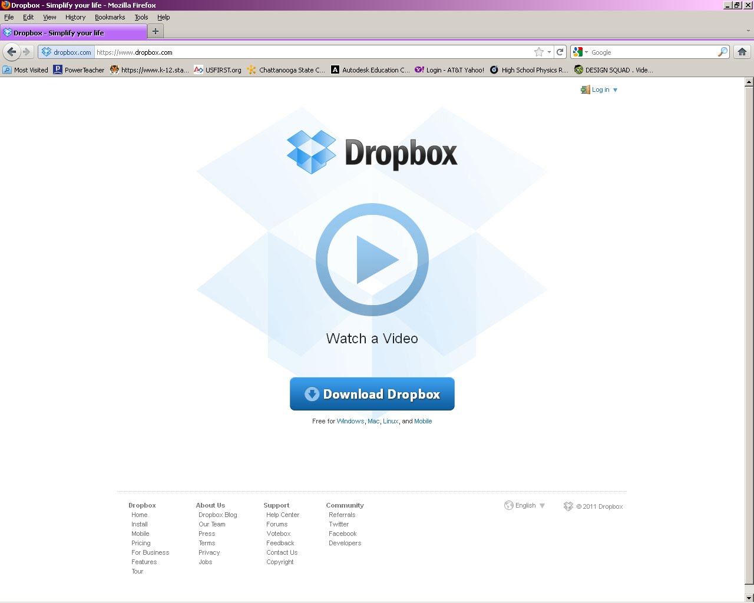Open the Log in dropdown

click(599, 90)
